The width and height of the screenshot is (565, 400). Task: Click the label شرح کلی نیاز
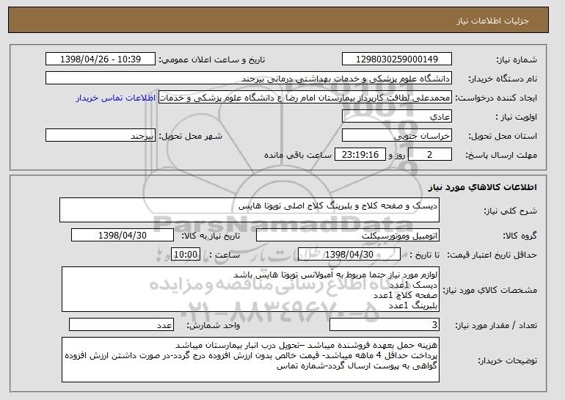click(x=510, y=211)
